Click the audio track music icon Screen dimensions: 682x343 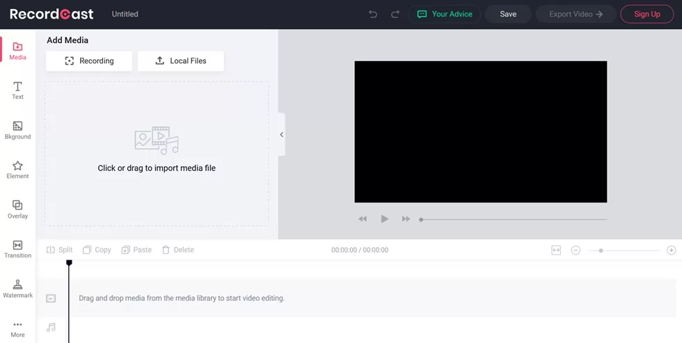pos(51,328)
